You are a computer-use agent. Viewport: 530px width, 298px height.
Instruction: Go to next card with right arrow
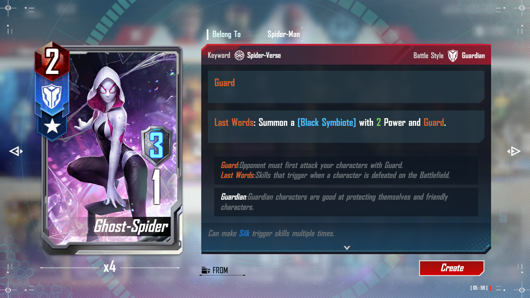(x=514, y=151)
